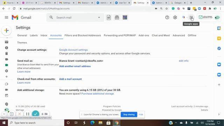Open the Advanced settings tab
The image size is (224, 126).
(x=179, y=35)
